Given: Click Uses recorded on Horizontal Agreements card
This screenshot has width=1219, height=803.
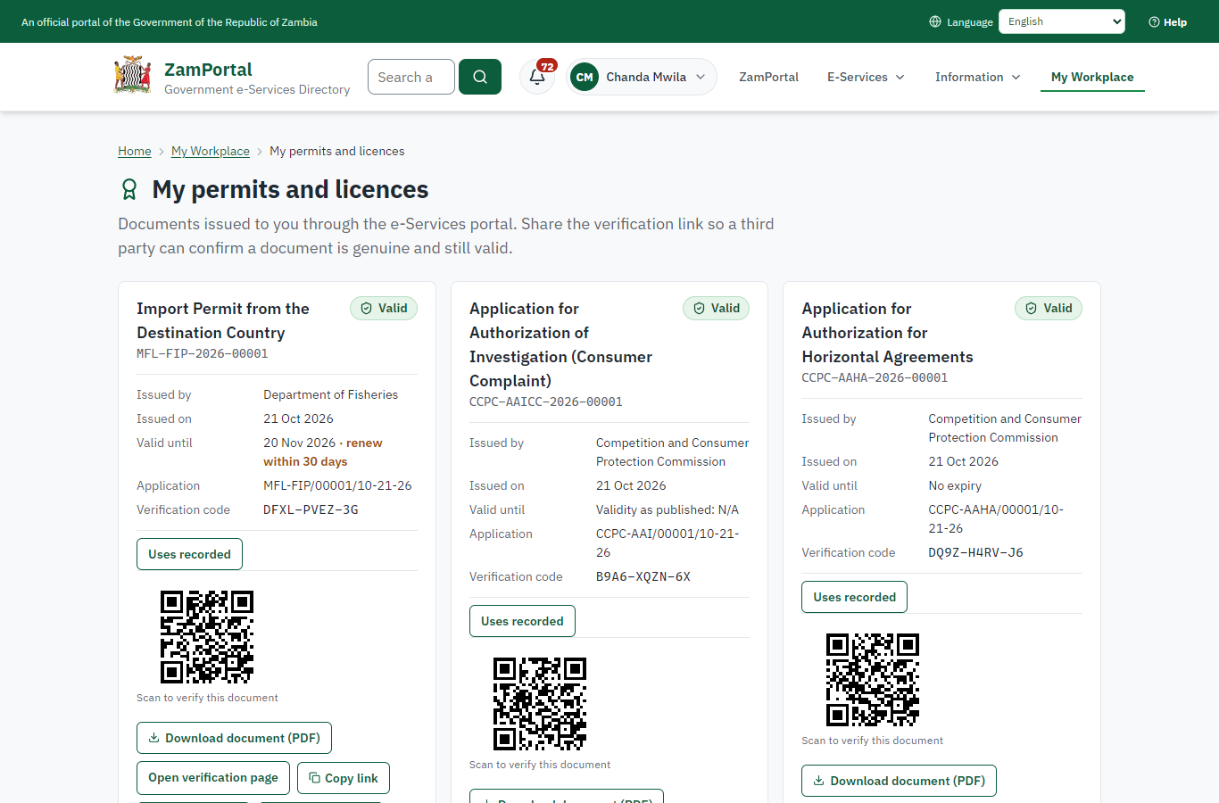Looking at the screenshot, I should (854, 597).
